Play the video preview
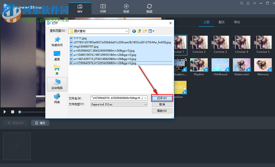Screen dimensions: 275x167 click(5, 112)
